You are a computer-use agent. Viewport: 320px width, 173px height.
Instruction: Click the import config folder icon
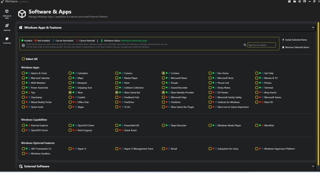294,2
